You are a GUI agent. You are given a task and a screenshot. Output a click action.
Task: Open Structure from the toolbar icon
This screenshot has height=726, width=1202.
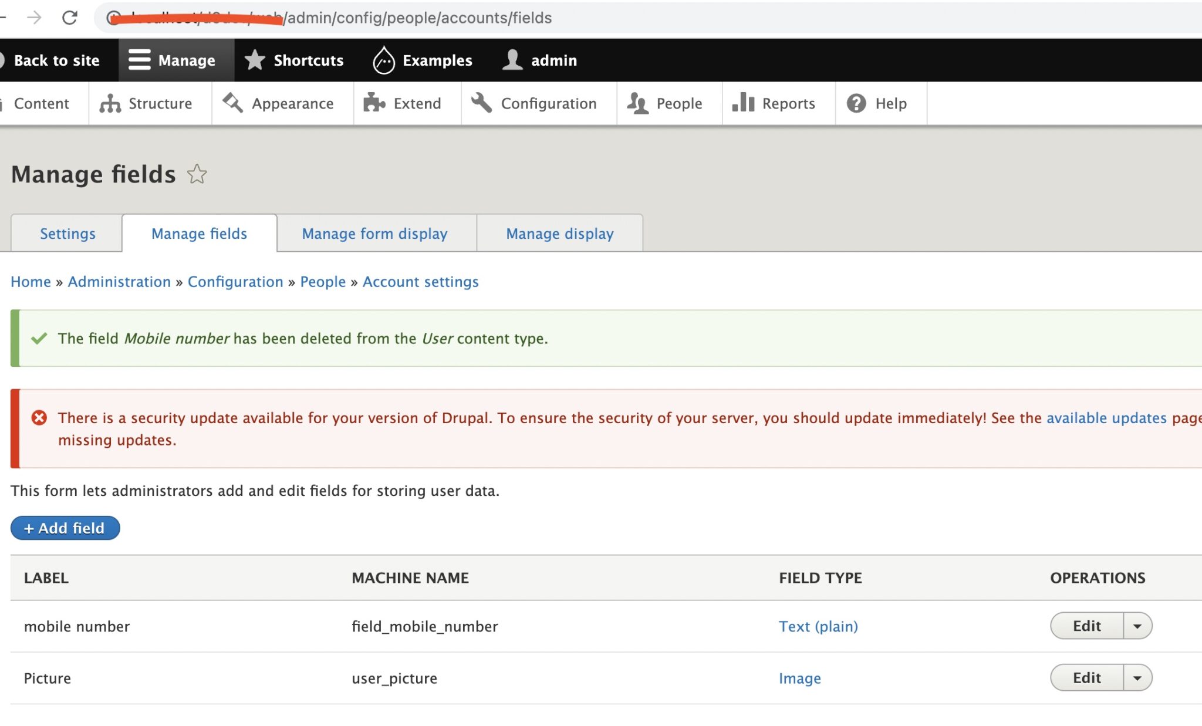click(x=111, y=103)
